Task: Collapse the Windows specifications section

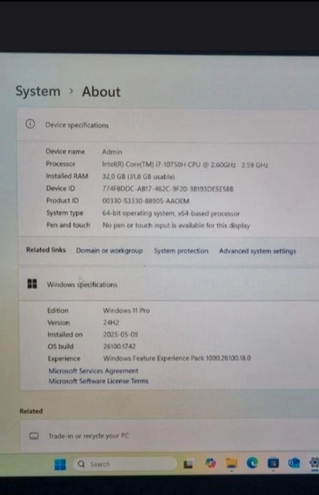Action: (169, 284)
